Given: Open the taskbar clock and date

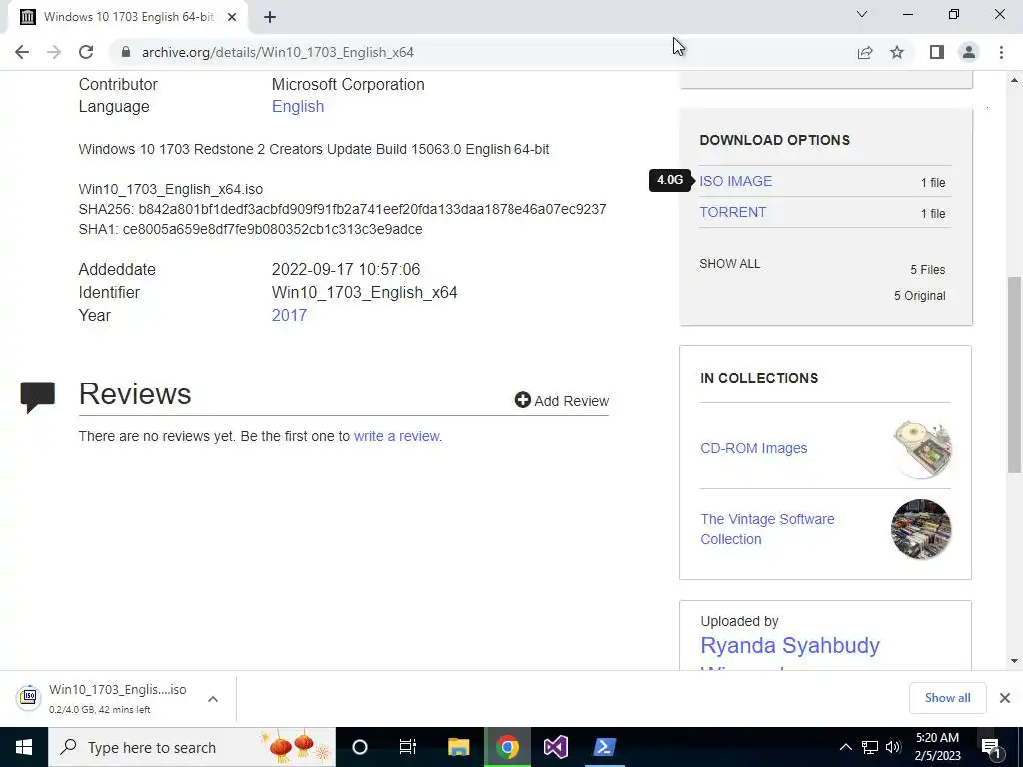Looking at the screenshot, I should coord(937,747).
